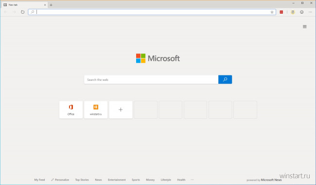Go forward using the forward arrow

(x=14, y=12)
